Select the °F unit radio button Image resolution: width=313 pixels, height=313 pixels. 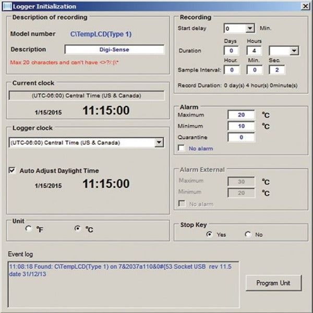(x=28, y=228)
